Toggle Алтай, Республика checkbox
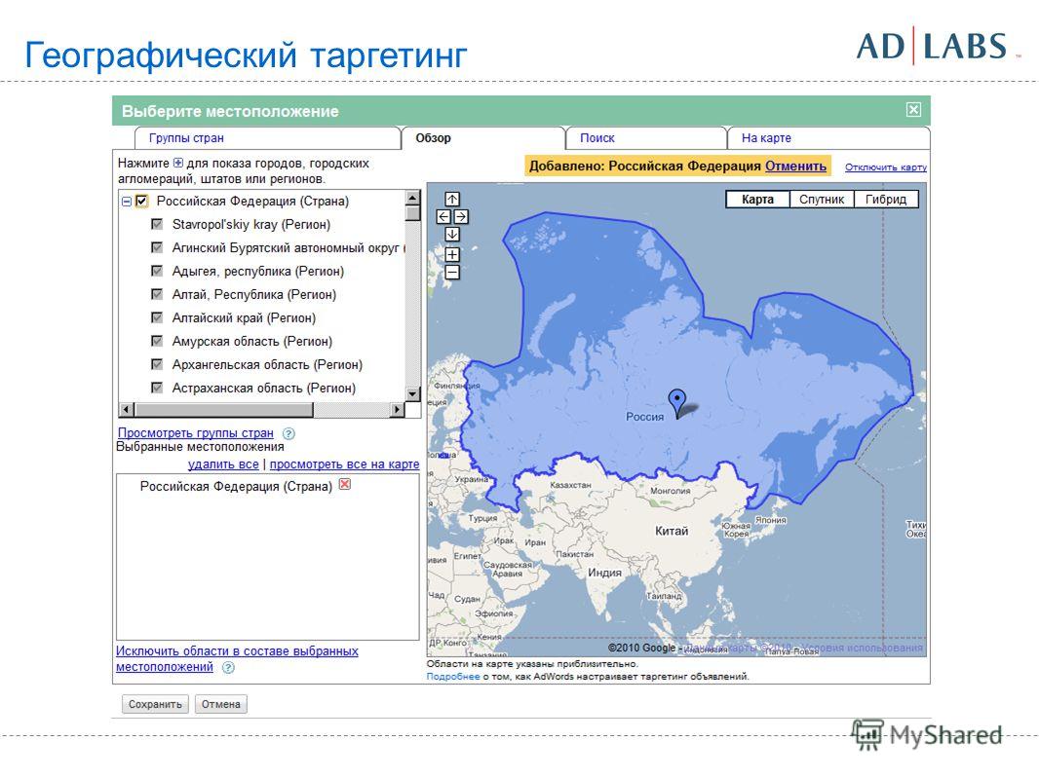The height and width of the screenshot is (779, 1039). [x=157, y=294]
